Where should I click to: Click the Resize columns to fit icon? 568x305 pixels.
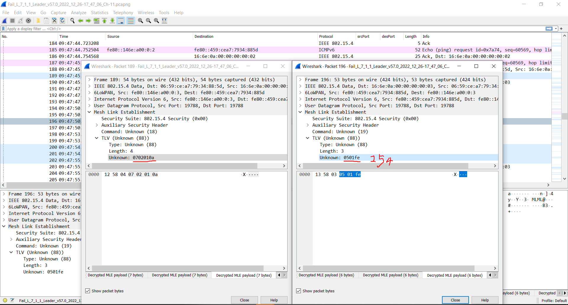(x=164, y=21)
